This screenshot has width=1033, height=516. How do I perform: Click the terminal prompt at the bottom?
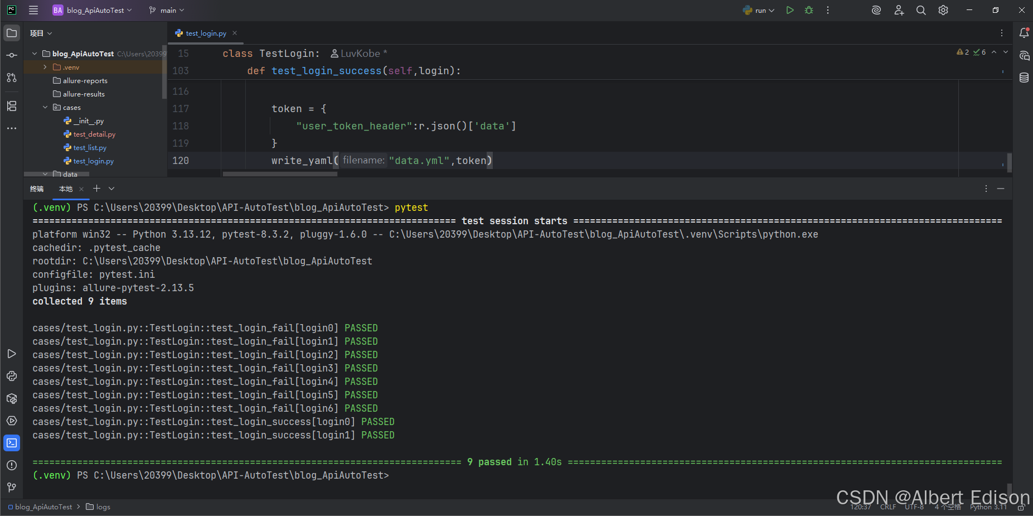[x=211, y=475]
